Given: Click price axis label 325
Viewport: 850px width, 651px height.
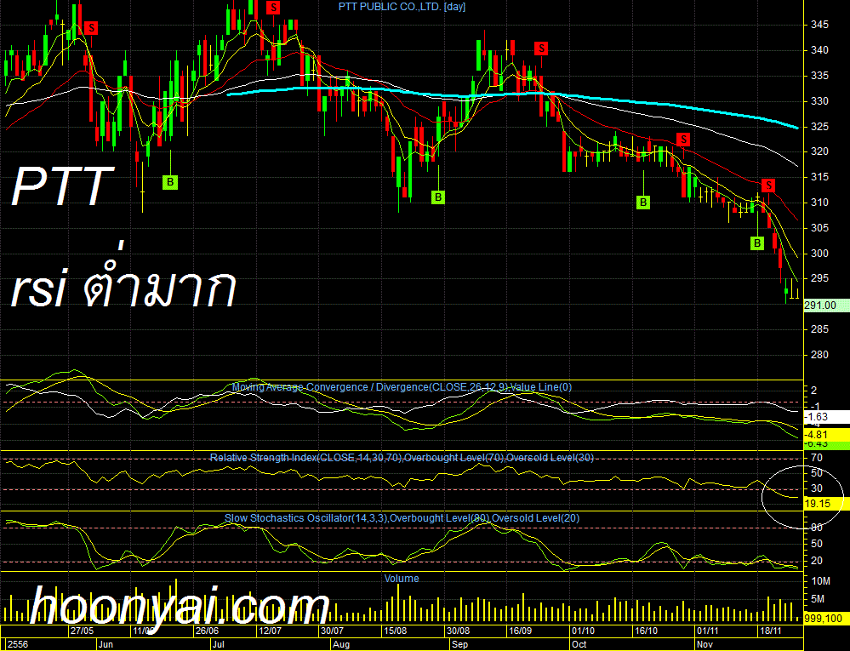Looking at the screenshot, I should [x=819, y=127].
